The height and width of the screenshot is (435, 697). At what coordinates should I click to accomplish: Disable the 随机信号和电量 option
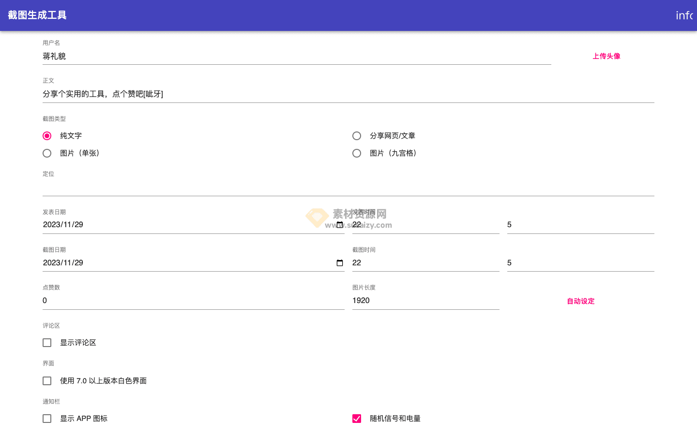[357, 418]
